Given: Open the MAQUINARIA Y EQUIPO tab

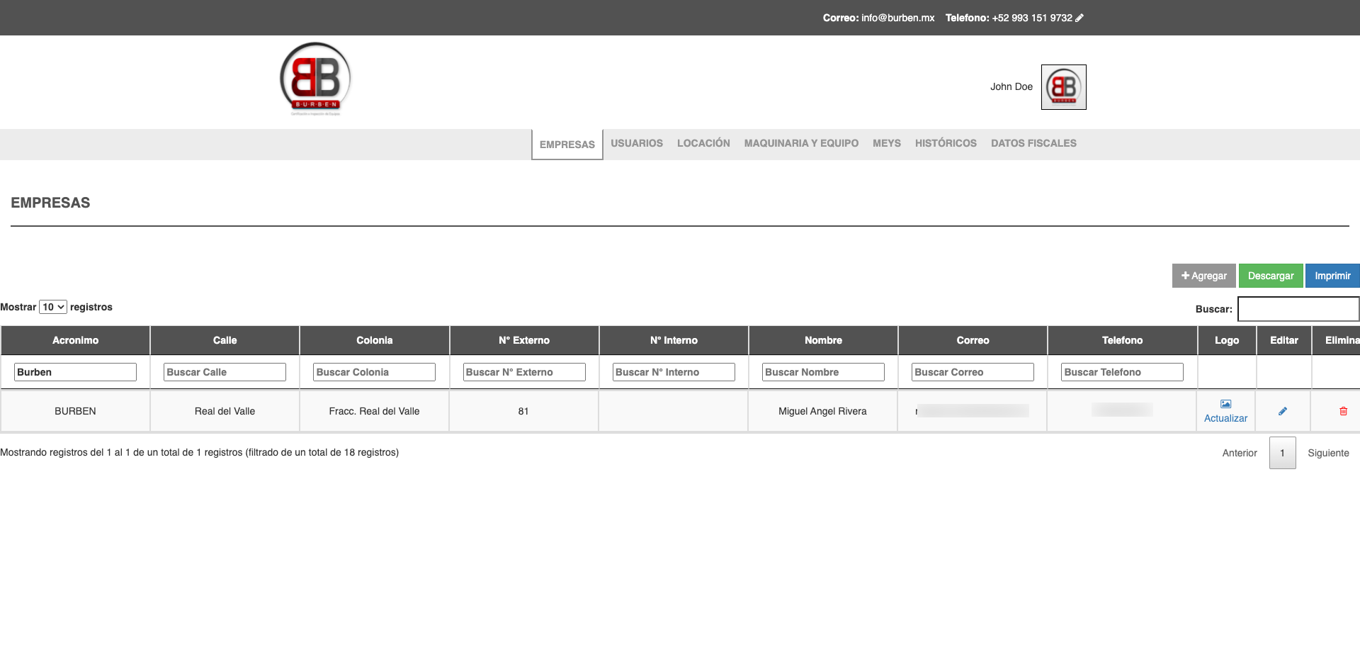Looking at the screenshot, I should click(x=801, y=143).
